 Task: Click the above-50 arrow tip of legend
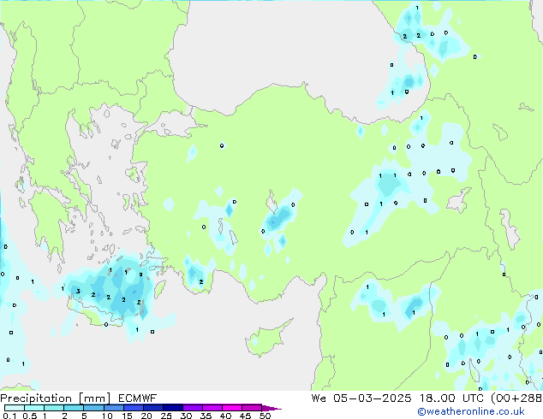click(x=271, y=408)
